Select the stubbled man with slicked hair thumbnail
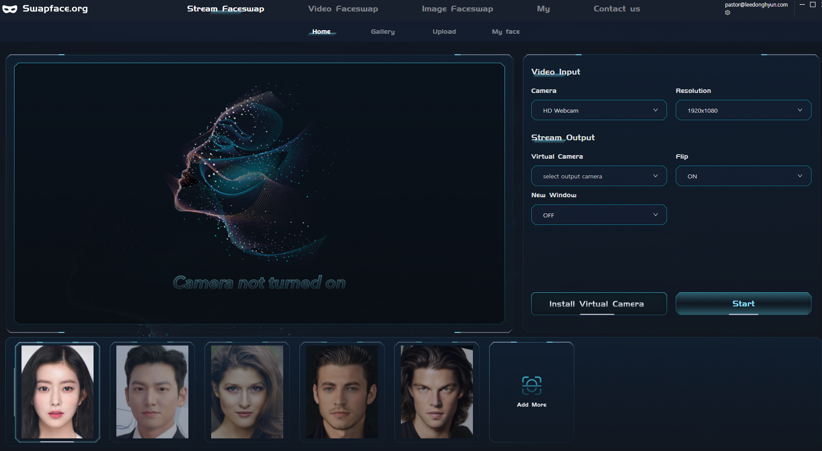This screenshot has height=451, width=822. coord(342,392)
